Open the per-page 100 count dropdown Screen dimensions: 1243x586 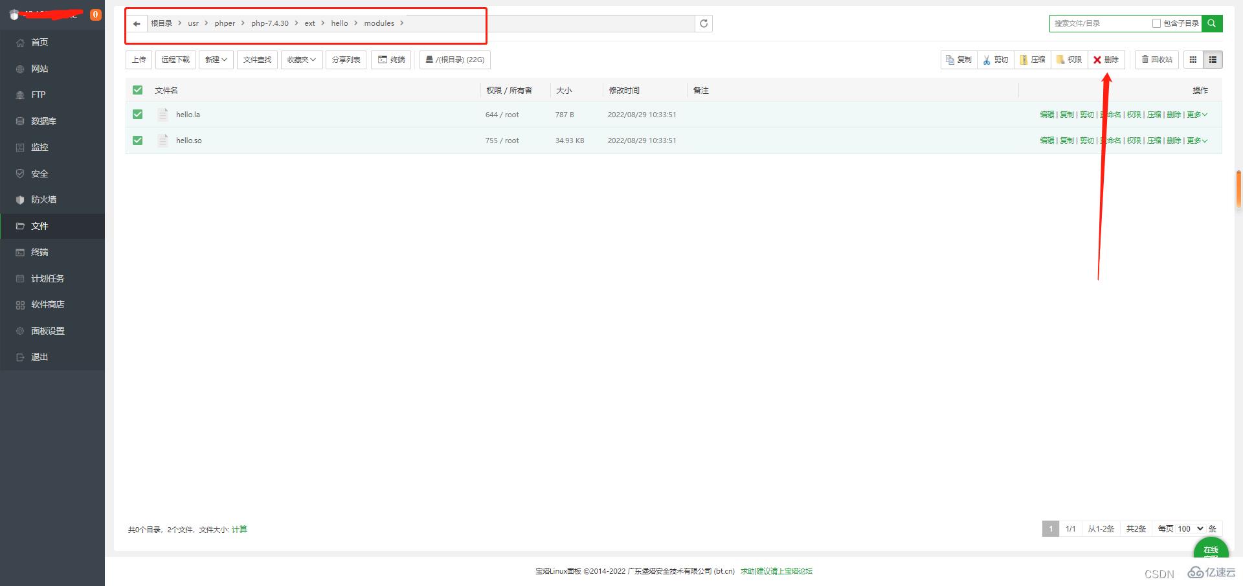point(1190,528)
